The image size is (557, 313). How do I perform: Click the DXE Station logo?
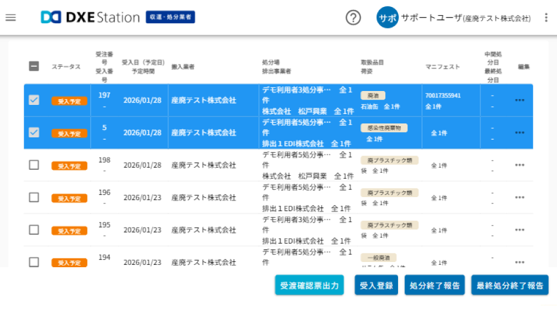pyautogui.click(x=90, y=17)
